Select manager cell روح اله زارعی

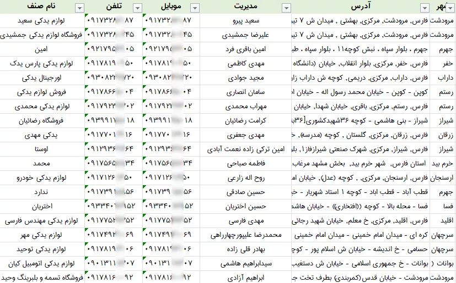(x=246, y=177)
